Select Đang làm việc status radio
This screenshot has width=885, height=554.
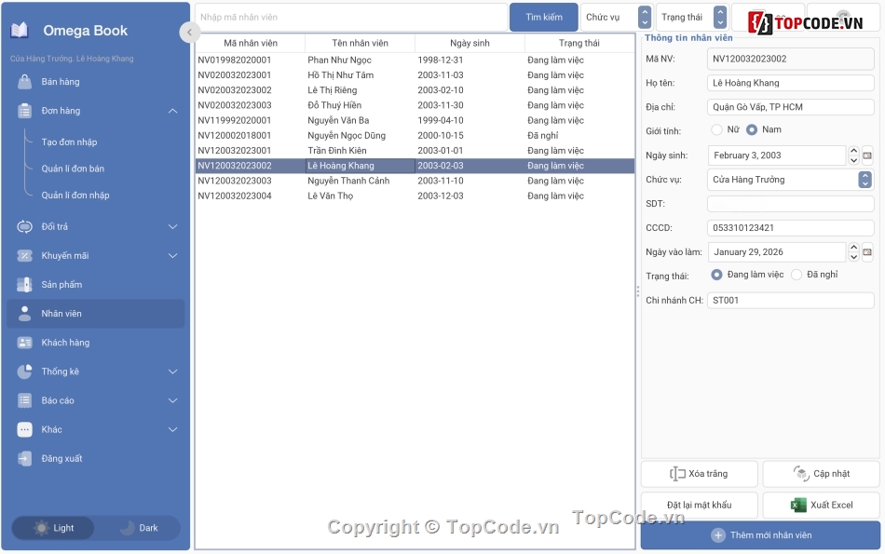pyautogui.click(x=716, y=275)
